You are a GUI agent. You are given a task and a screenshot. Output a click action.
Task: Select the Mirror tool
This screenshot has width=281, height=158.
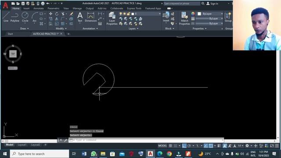tap(57, 18)
